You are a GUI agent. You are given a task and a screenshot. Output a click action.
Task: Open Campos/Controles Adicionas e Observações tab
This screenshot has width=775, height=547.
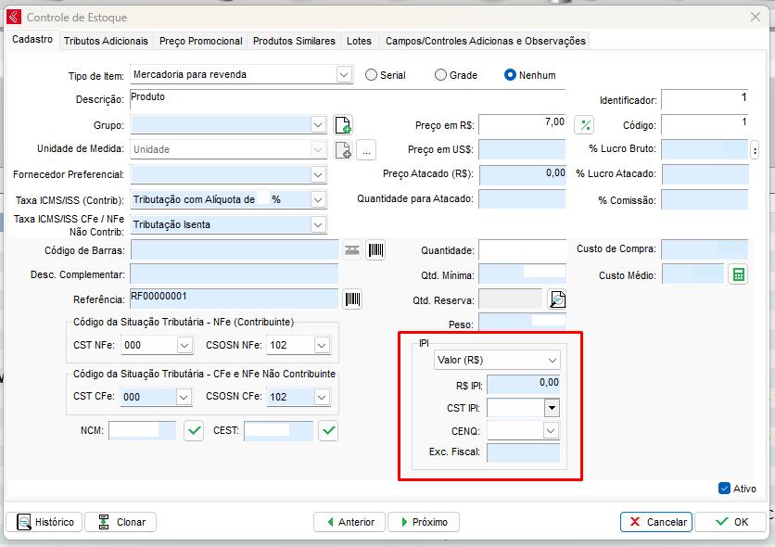[486, 41]
